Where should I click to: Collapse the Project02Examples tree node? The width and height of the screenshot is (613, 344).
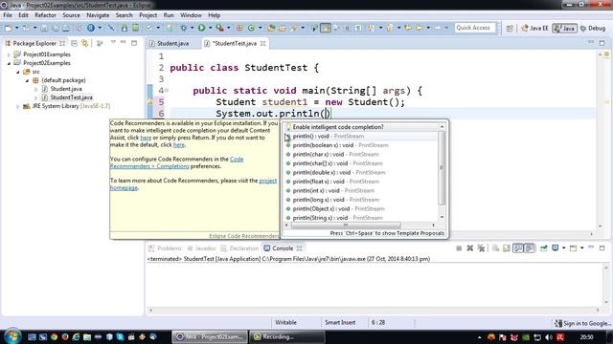pos(9,63)
